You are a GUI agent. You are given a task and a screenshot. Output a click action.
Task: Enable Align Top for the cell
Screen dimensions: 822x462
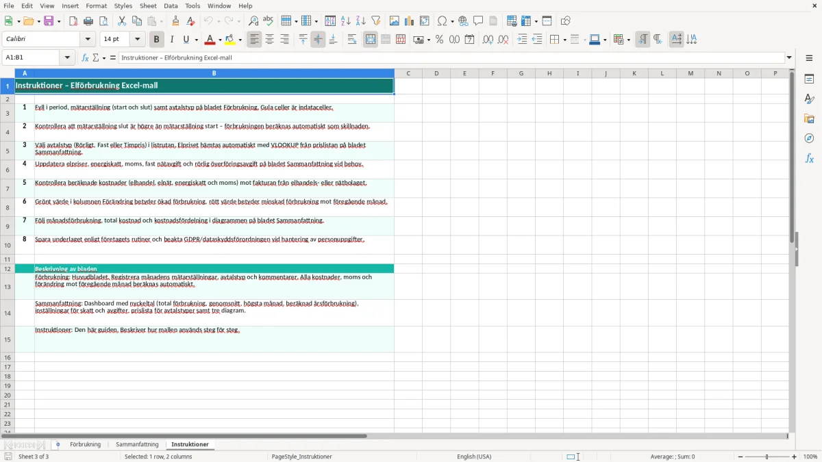[303, 40]
